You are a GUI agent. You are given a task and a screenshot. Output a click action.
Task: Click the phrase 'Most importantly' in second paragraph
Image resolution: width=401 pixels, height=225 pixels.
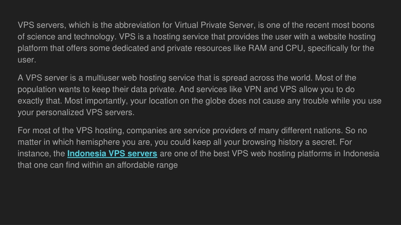[96, 101]
